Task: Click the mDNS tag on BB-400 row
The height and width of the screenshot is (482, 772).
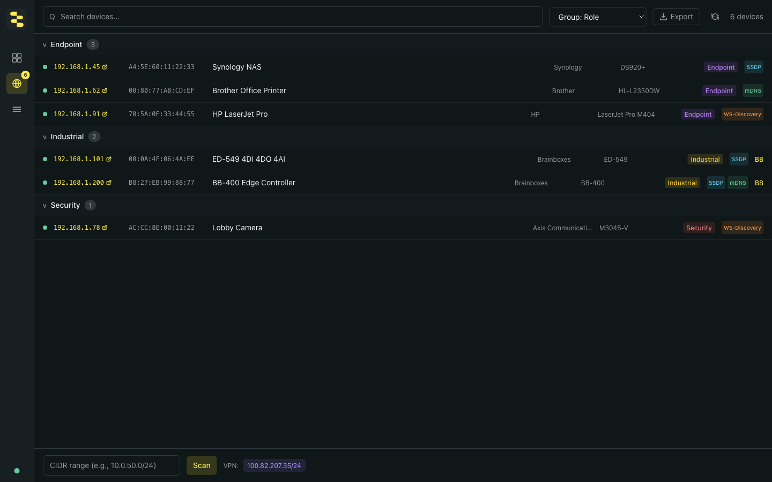Action: (x=738, y=183)
